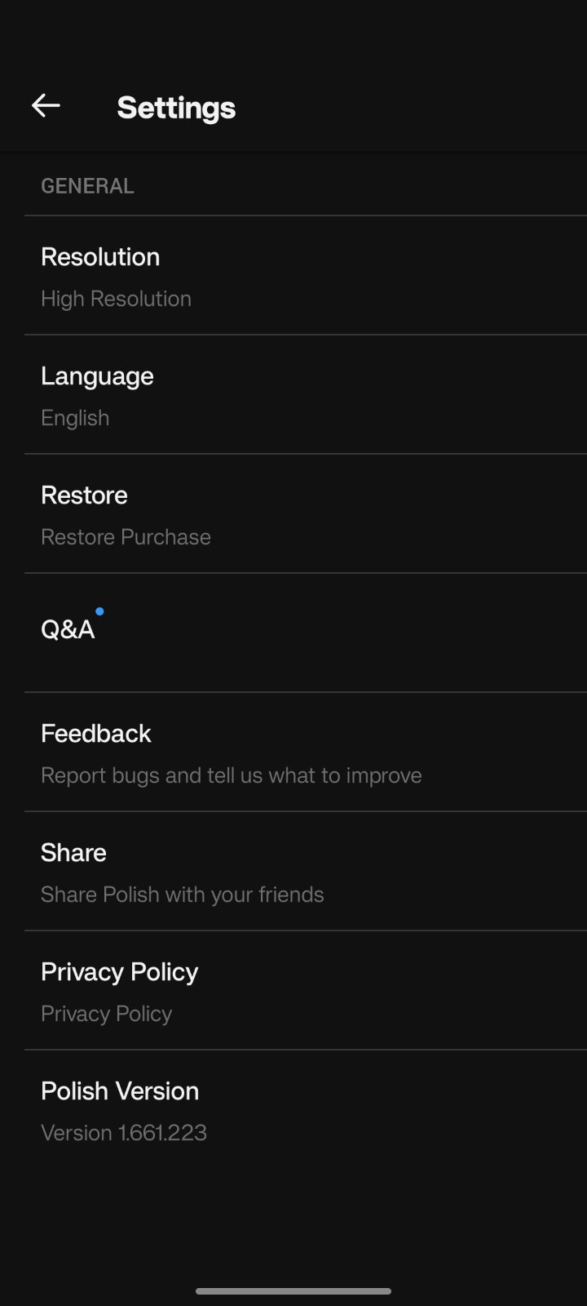Tap the Share heading
The image size is (587, 1306).
(x=73, y=853)
